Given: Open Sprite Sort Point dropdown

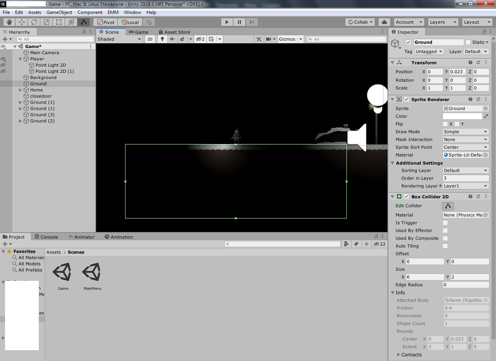Looking at the screenshot, I should pyautogui.click(x=466, y=147).
